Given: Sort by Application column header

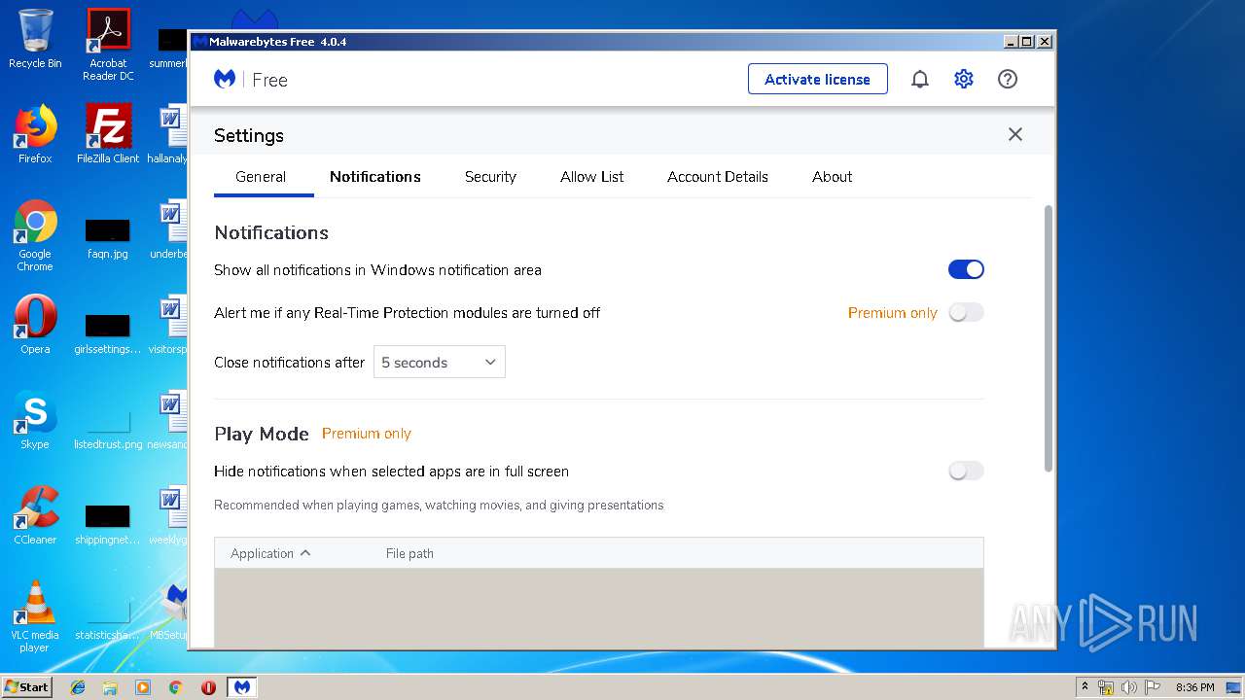Looking at the screenshot, I should 270,553.
